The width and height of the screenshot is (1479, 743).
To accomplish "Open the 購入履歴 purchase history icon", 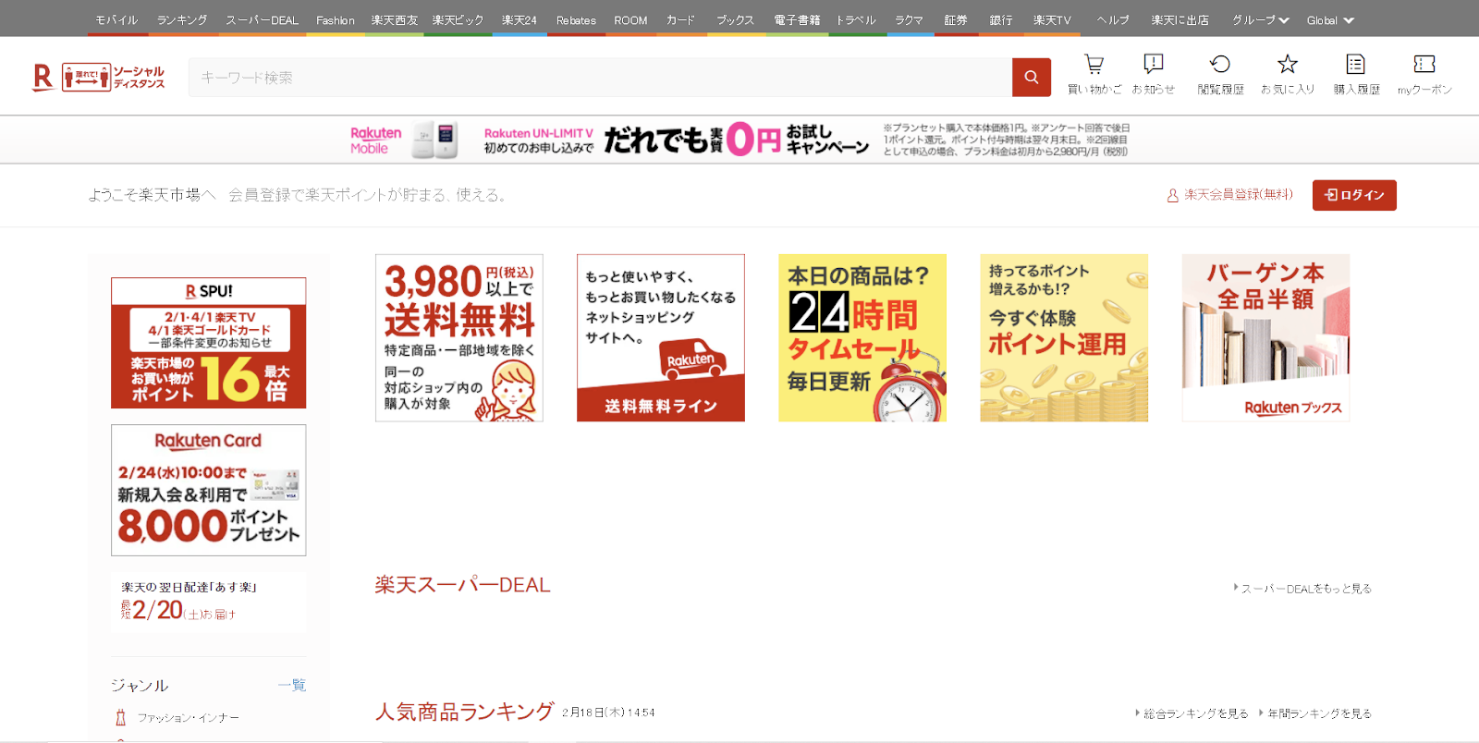I will coord(1356,64).
